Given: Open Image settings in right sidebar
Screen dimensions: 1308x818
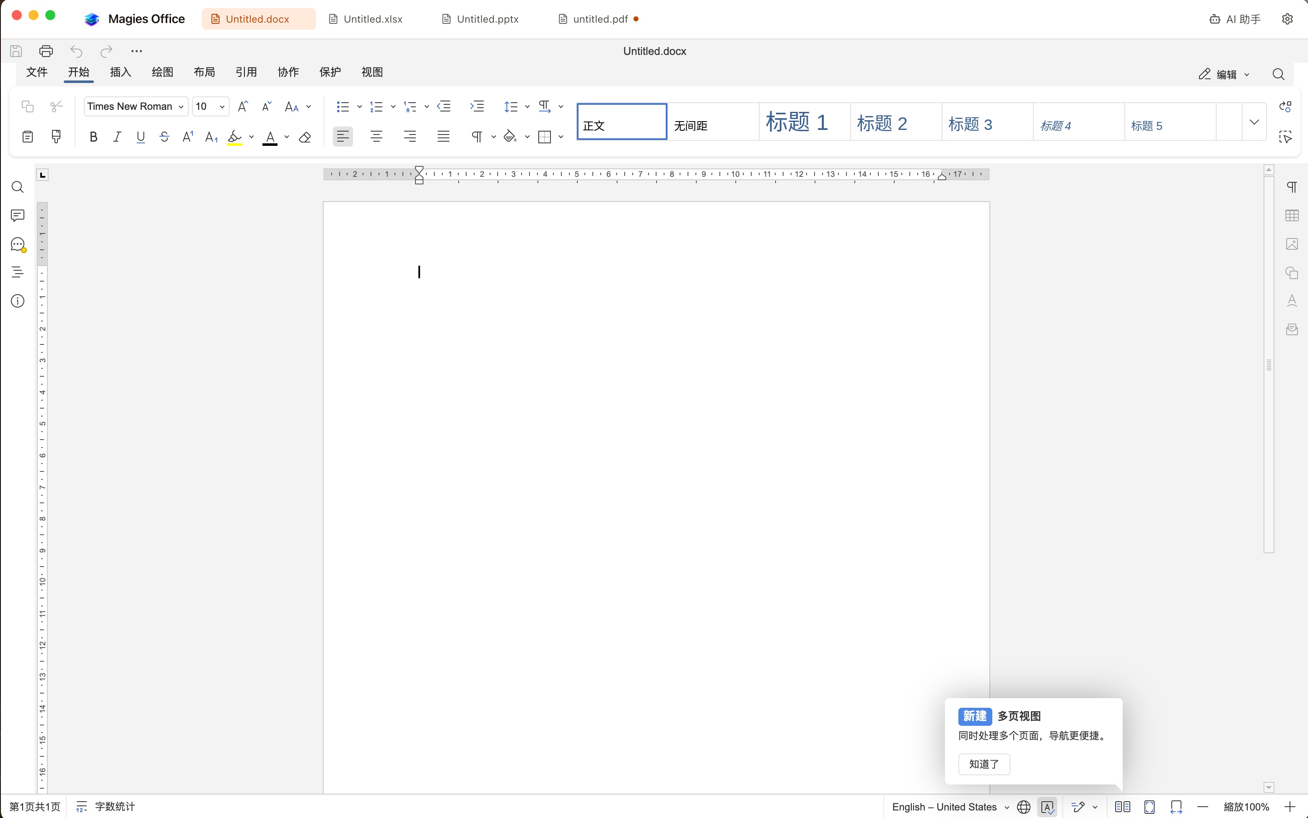Looking at the screenshot, I should (x=1292, y=244).
